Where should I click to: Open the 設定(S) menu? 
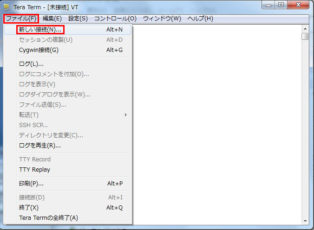(x=78, y=19)
